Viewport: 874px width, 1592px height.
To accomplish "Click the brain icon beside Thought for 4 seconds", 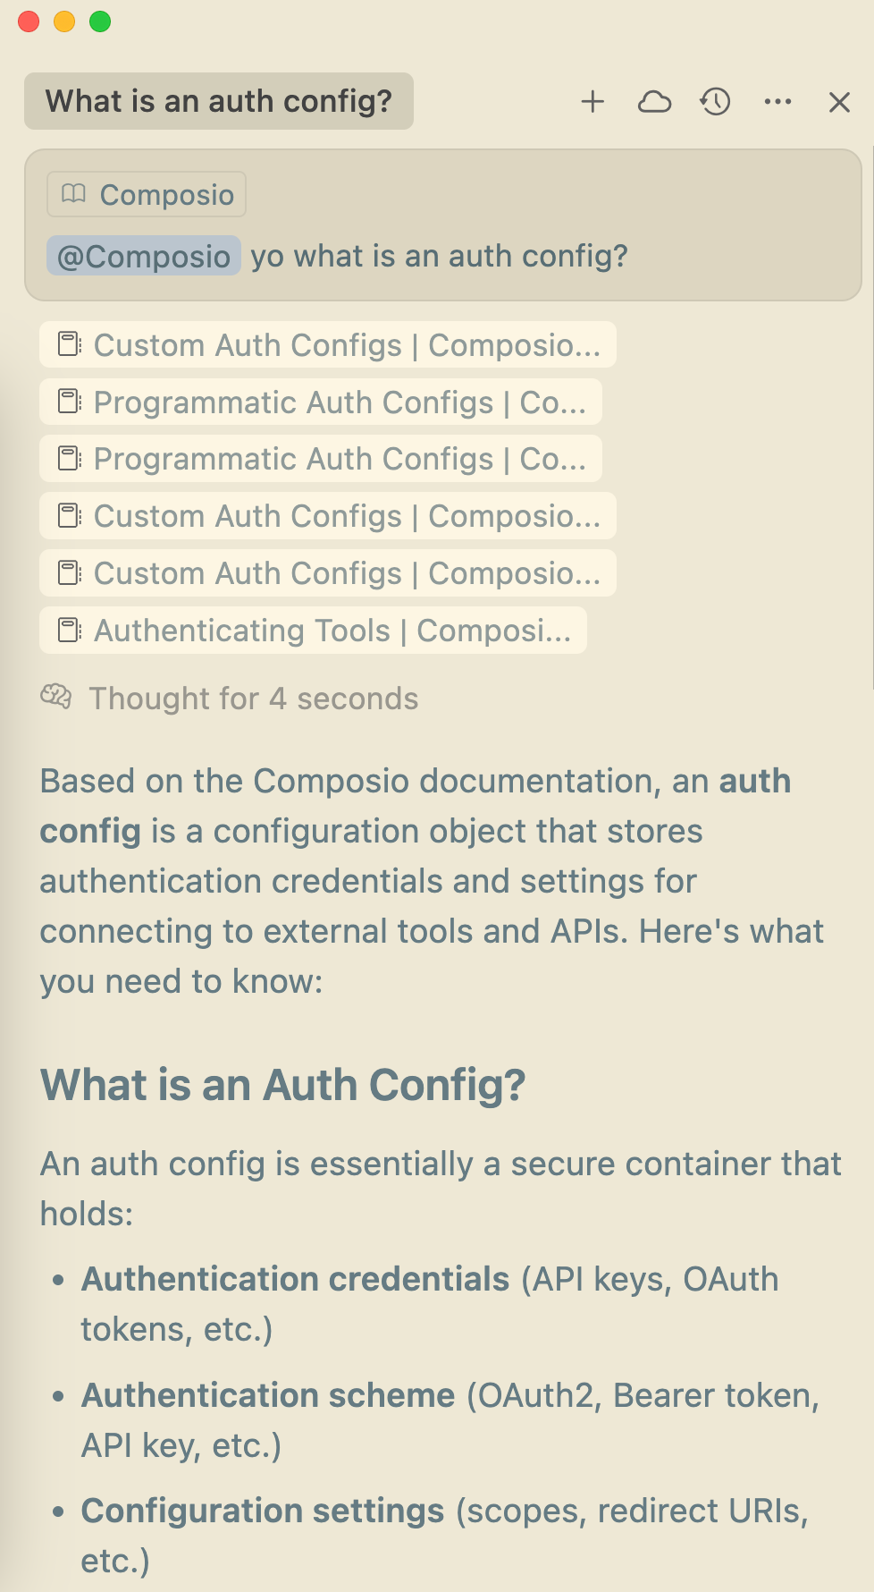I will (56, 698).
